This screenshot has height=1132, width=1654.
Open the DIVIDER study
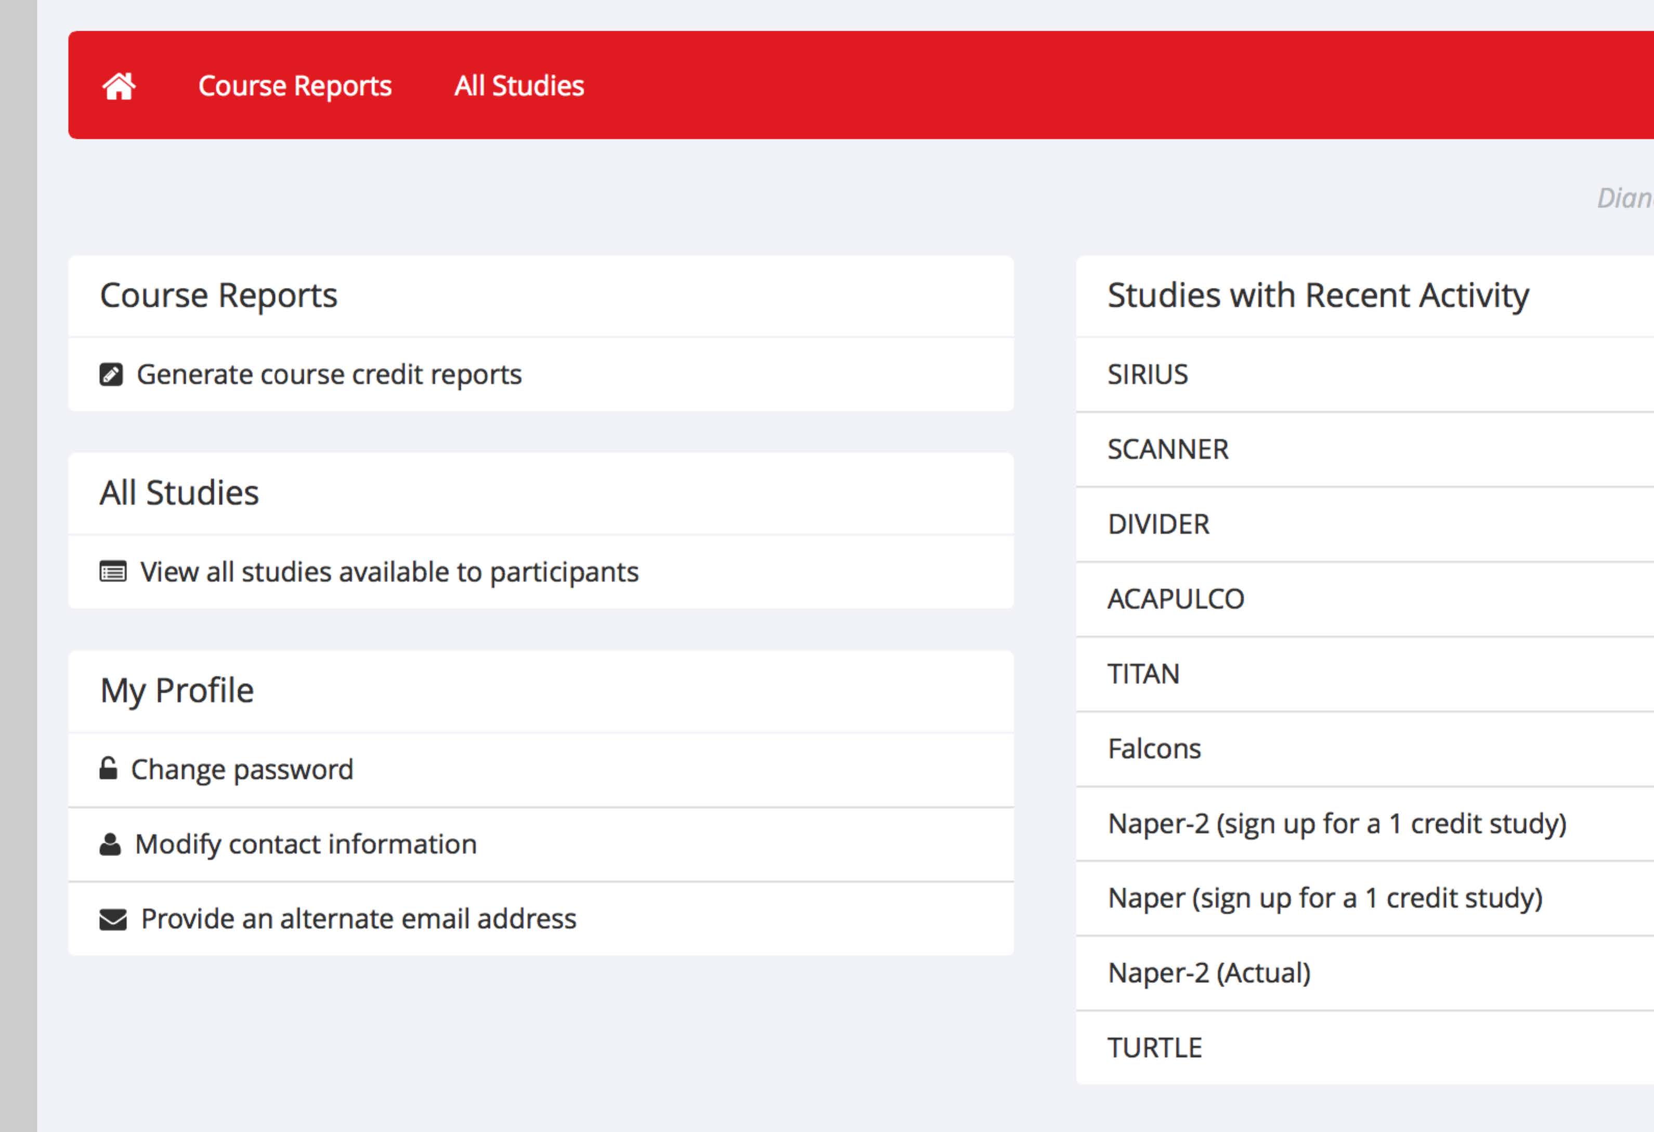pyautogui.click(x=1158, y=524)
